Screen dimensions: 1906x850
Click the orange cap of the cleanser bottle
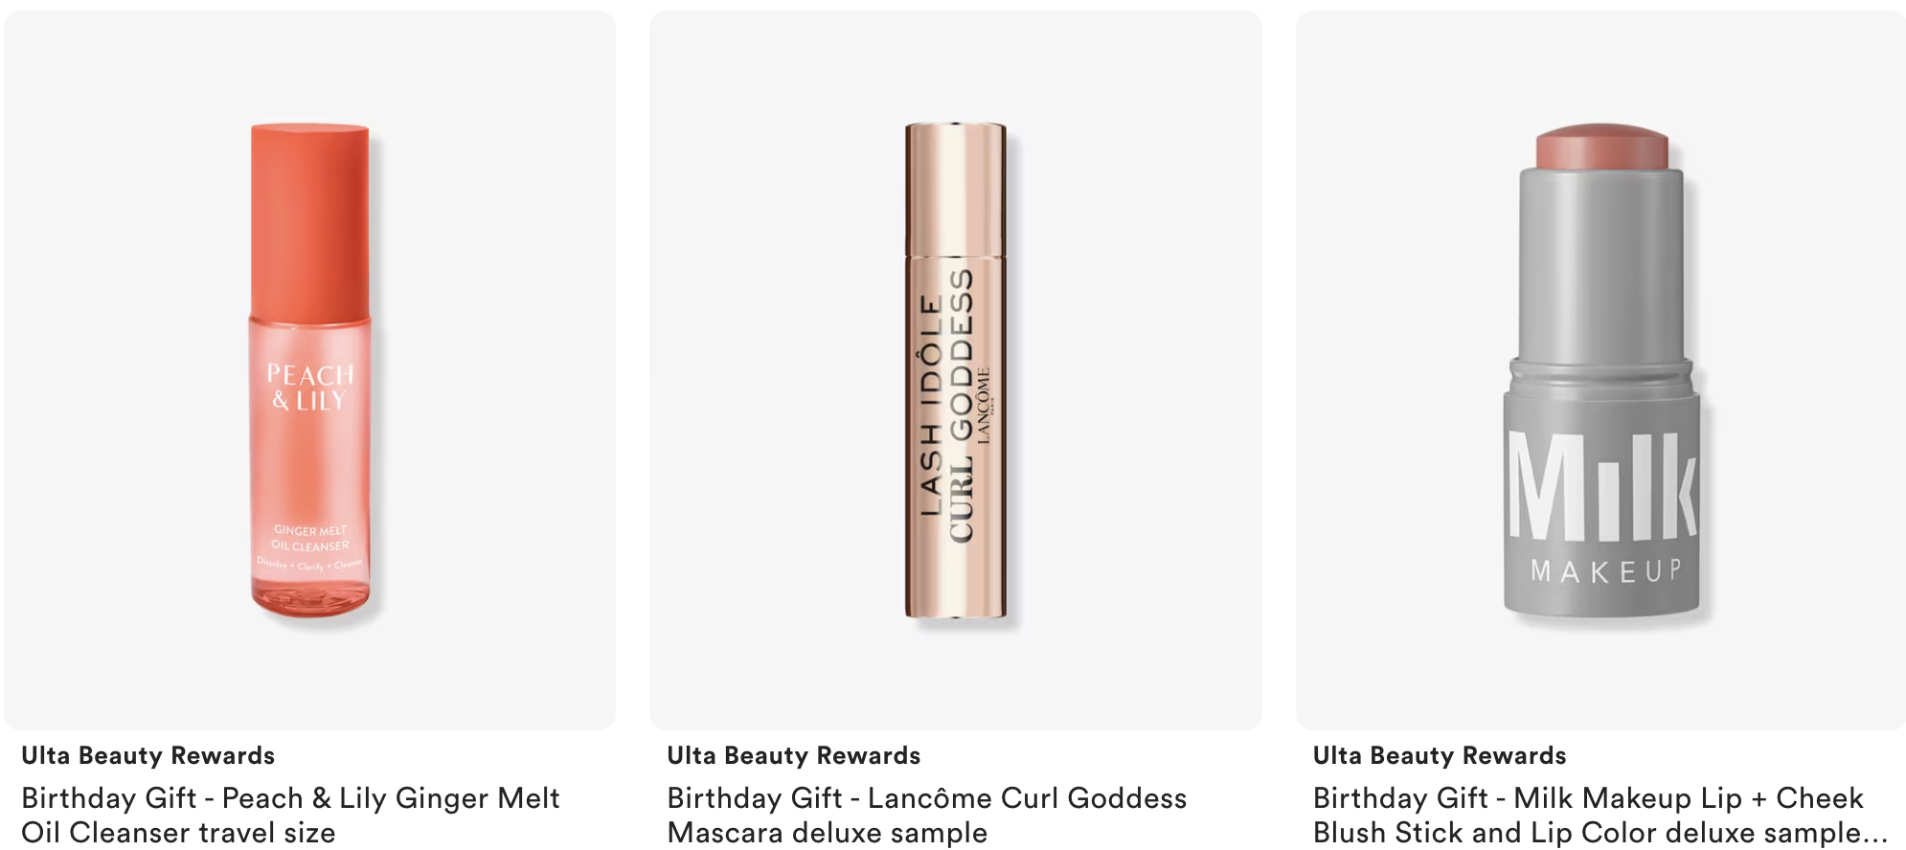tap(309, 220)
